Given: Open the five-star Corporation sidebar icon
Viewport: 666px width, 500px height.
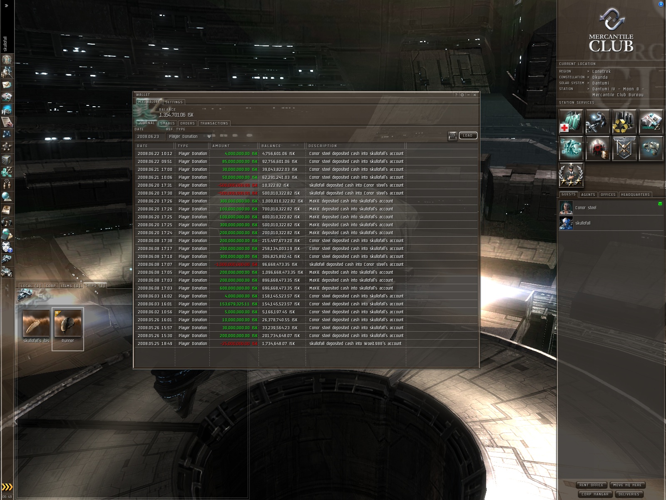Looking at the screenshot, I should [7, 147].
